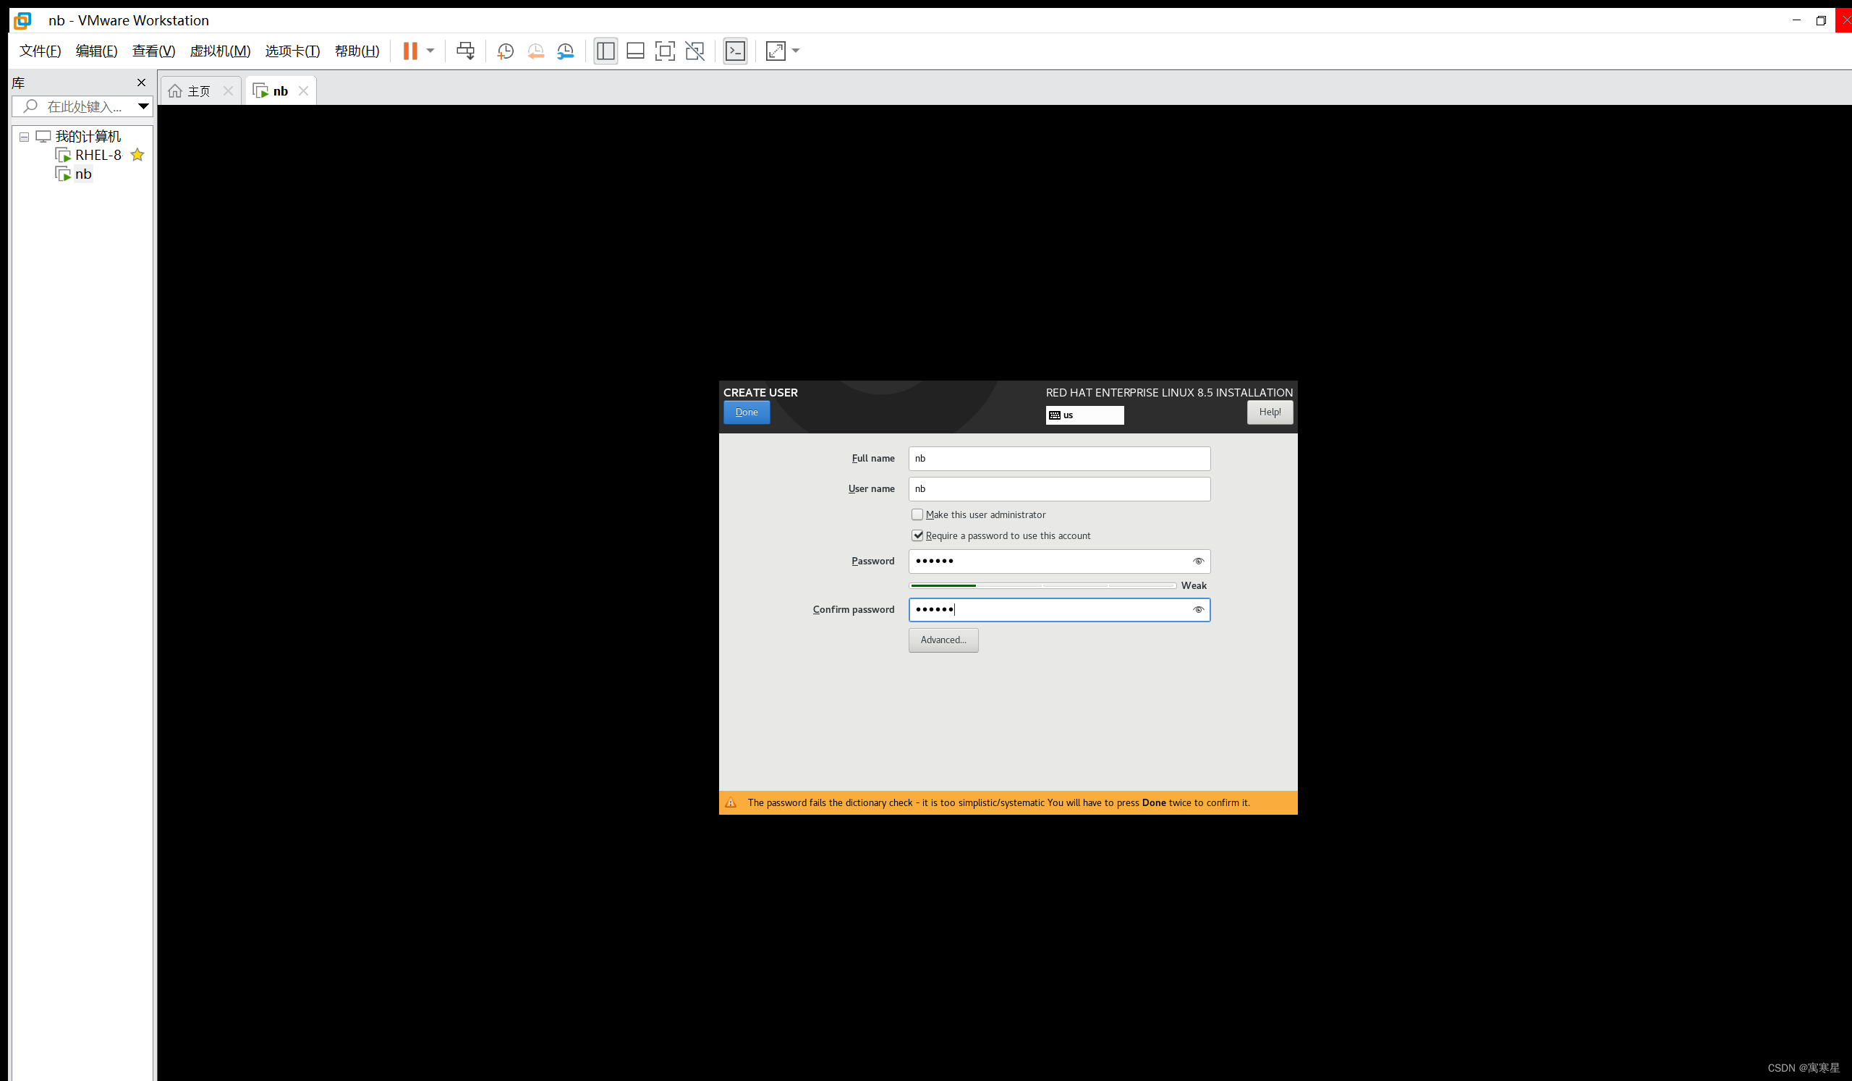1852x1081 pixels.
Task: Open the library search dropdown arrow
Action: (x=143, y=106)
